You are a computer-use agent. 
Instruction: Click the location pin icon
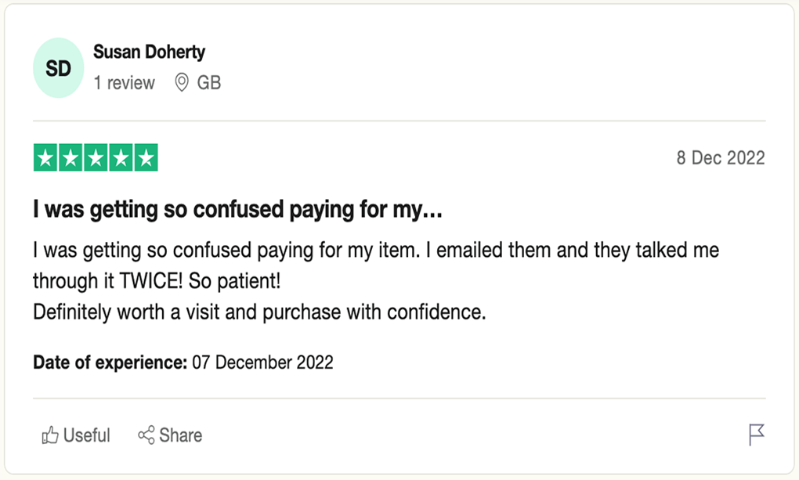182,82
